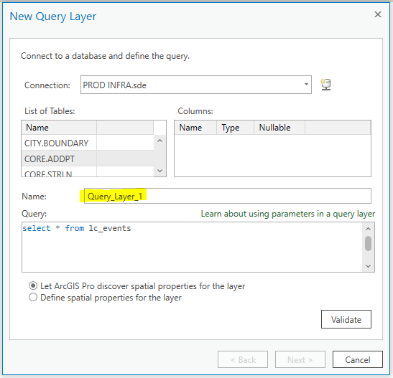The height and width of the screenshot is (378, 393).
Task: Cancel the new query layer
Action: pos(358,359)
